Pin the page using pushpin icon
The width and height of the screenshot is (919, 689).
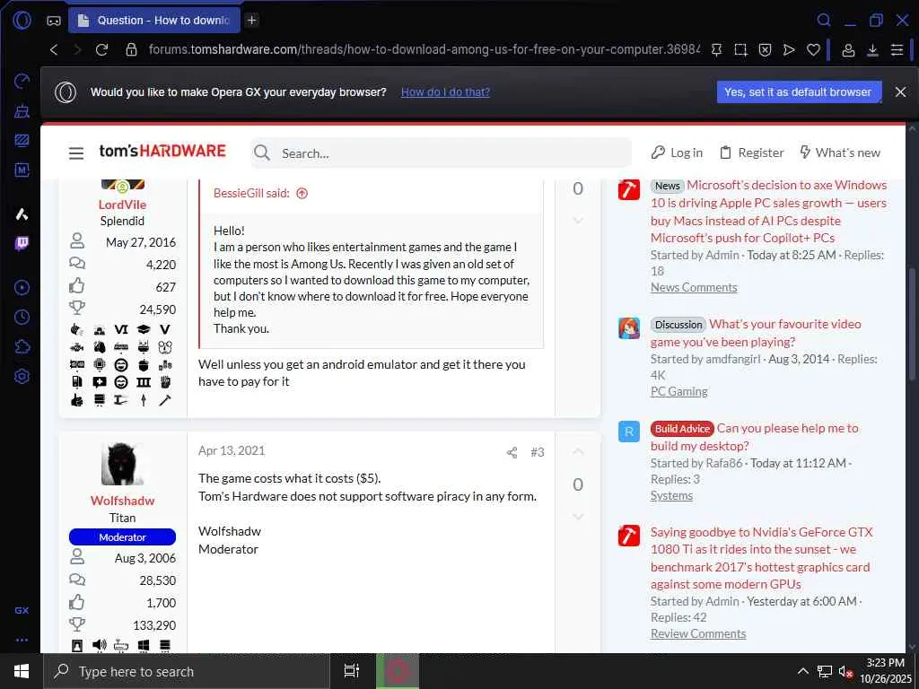(716, 50)
